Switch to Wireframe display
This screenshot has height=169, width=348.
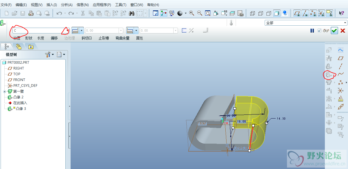tap(253, 13)
